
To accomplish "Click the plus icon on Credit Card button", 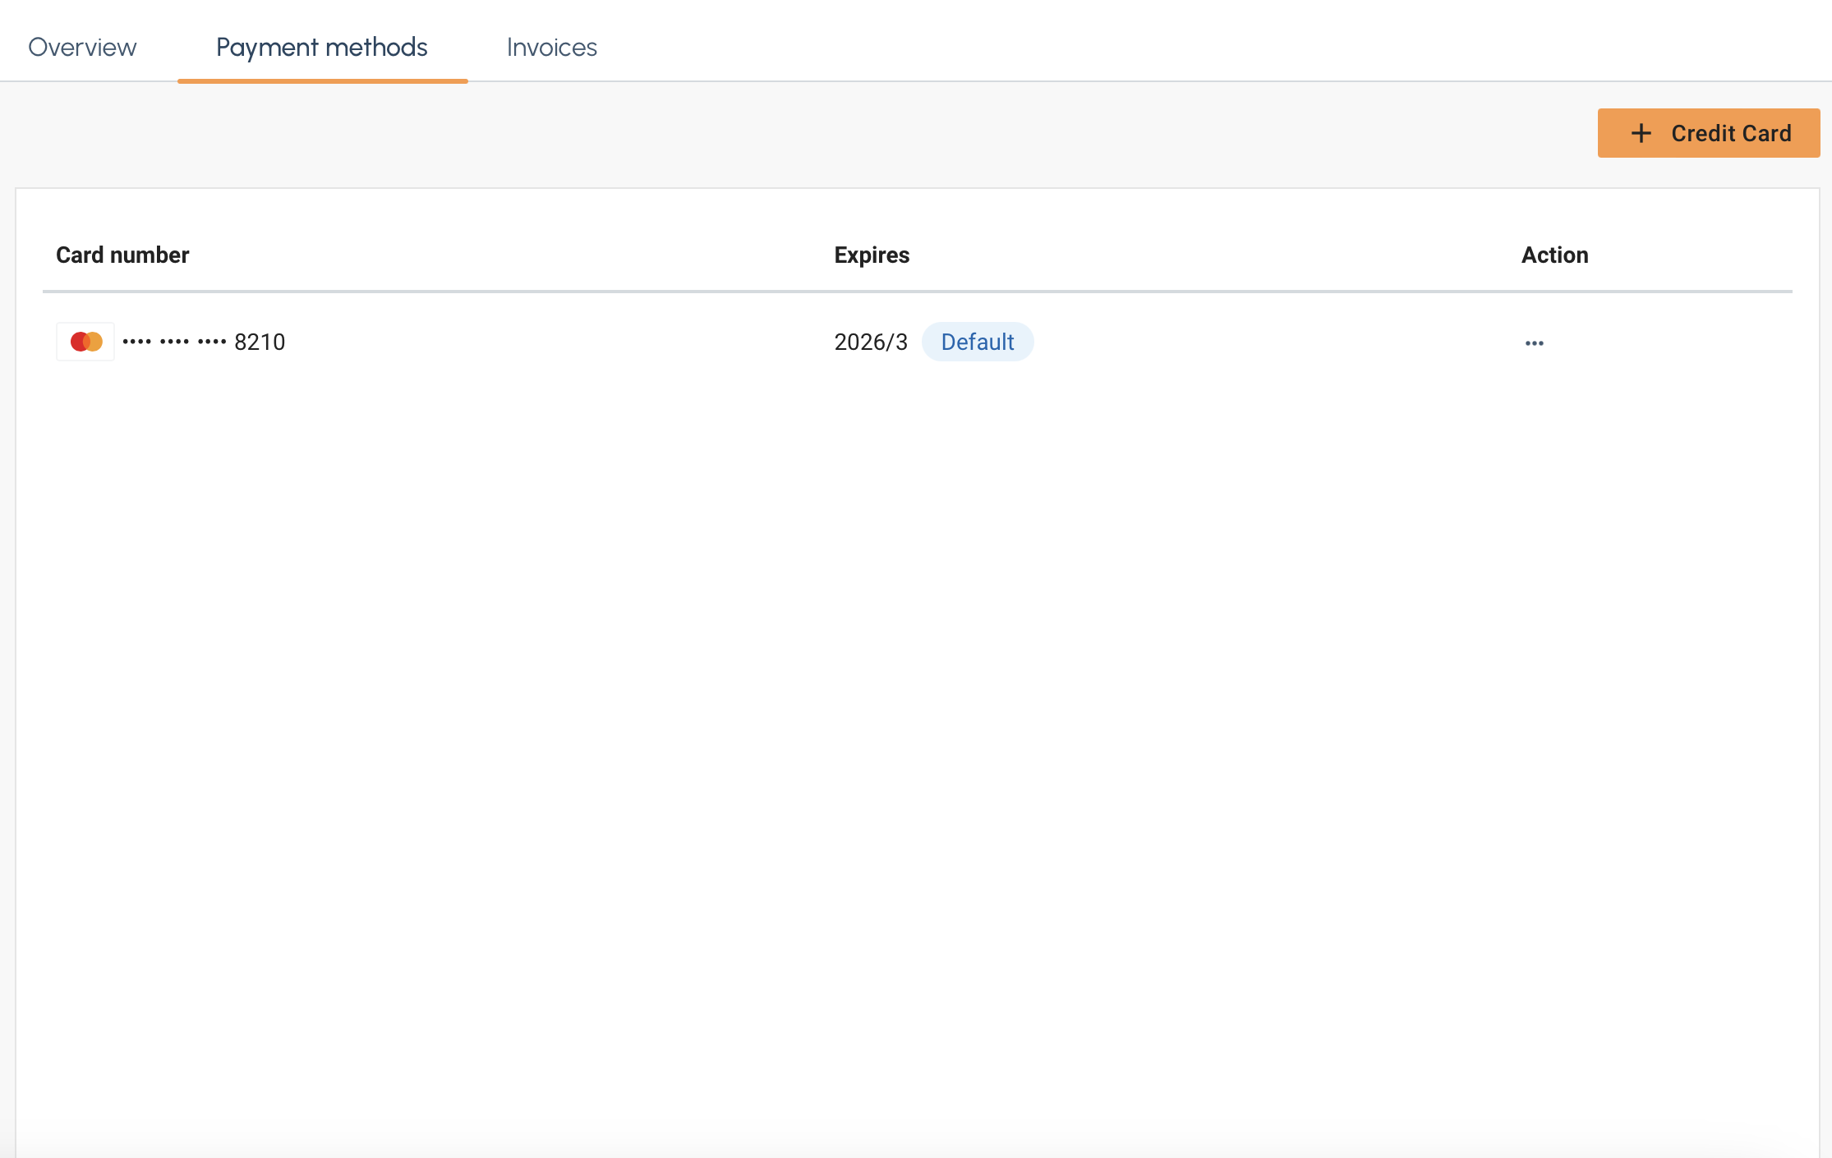I will pyautogui.click(x=1641, y=133).
